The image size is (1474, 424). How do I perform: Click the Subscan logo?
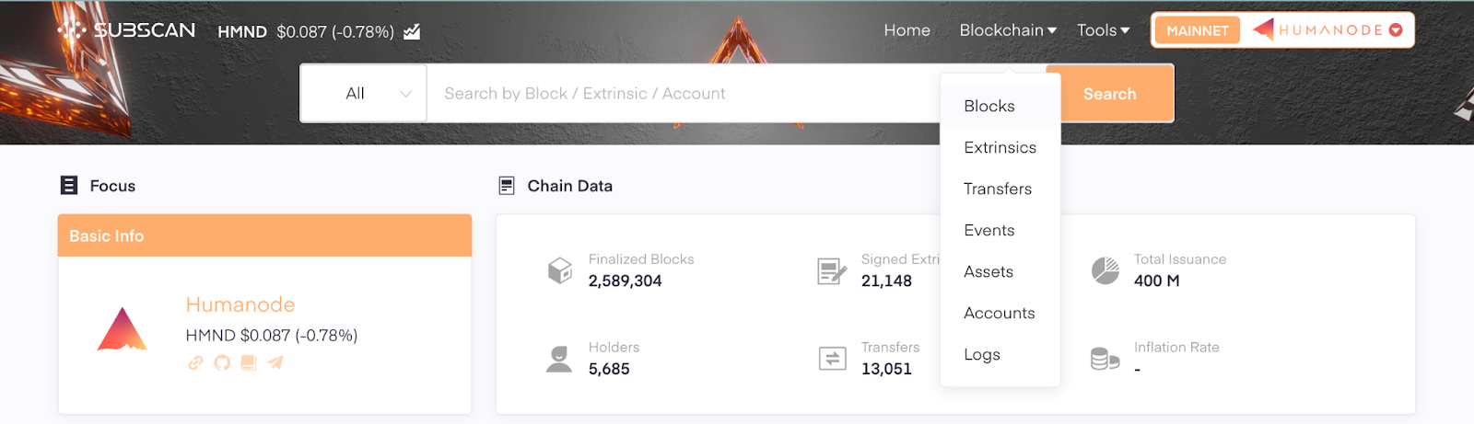click(126, 30)
